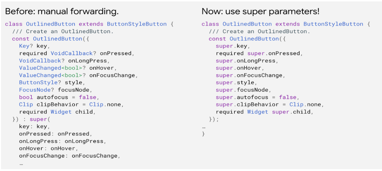Select the "ButtonStyle? style" parameter line

[x=52, y=82]
